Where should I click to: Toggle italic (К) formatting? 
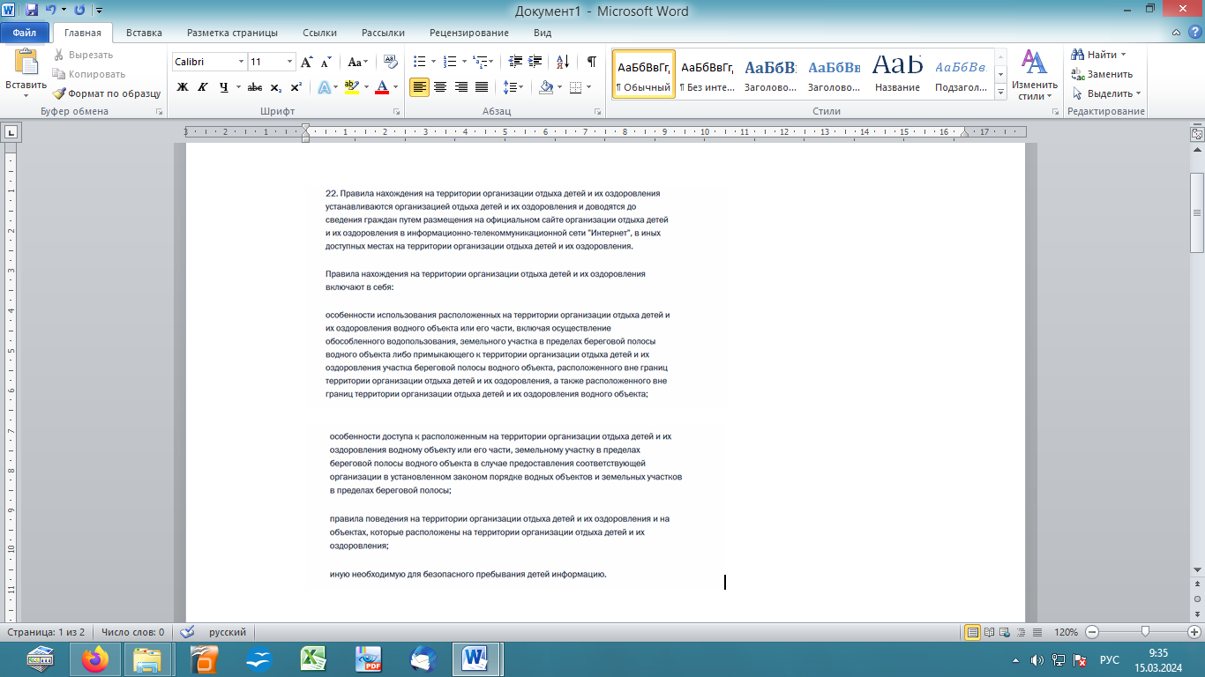point(203,87)
